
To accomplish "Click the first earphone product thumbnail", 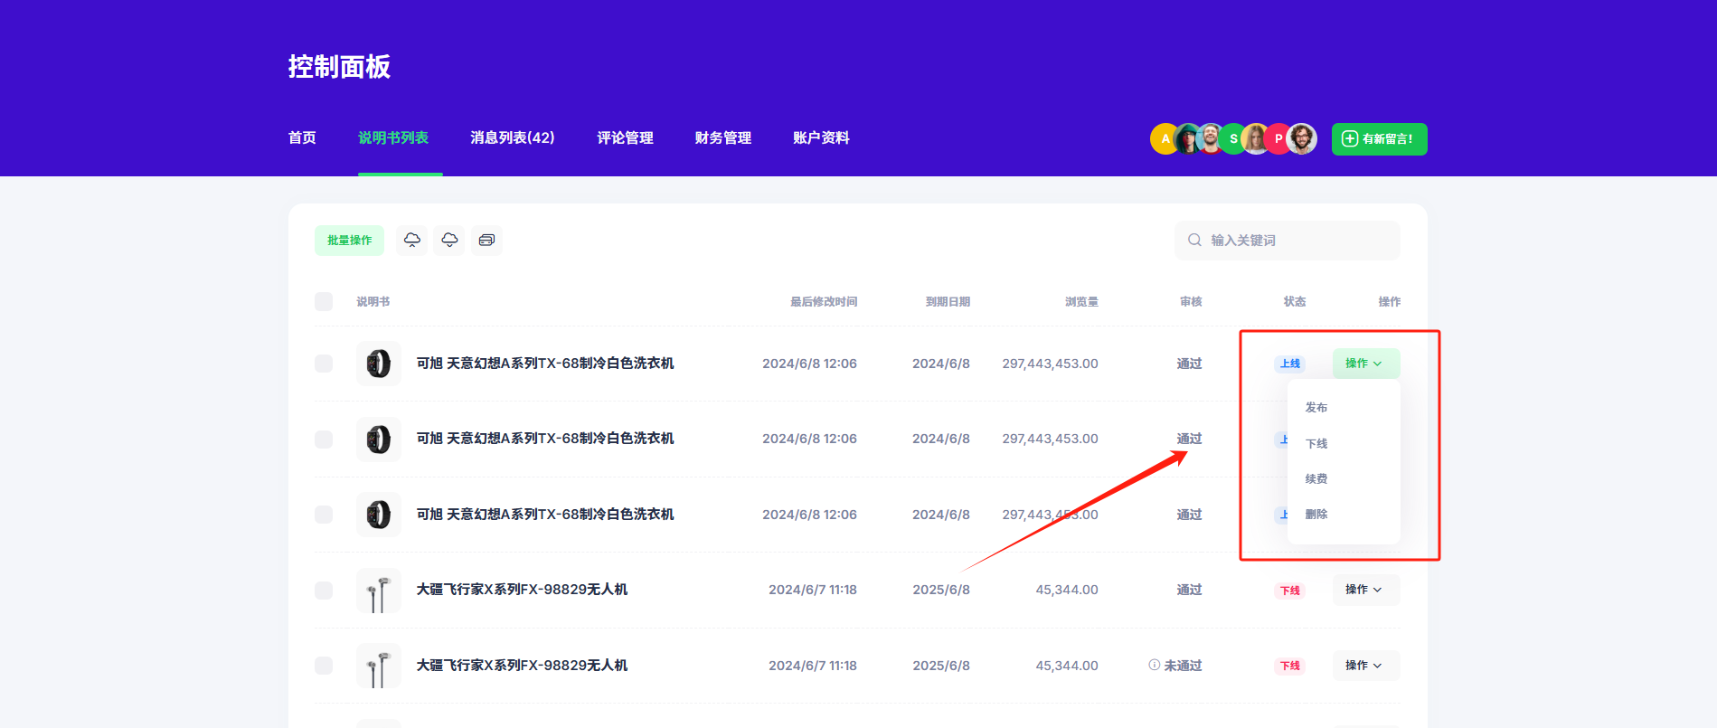I will click(378, 591).
